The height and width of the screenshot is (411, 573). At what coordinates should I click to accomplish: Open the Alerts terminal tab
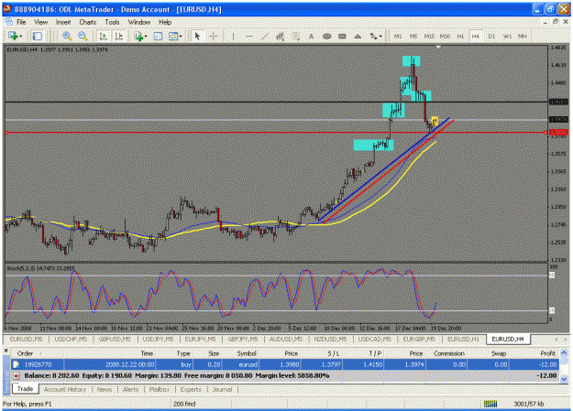point(130,389)
